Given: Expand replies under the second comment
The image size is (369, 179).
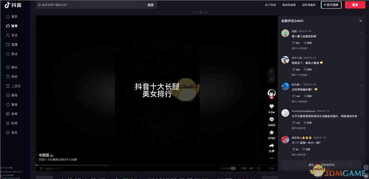Looking at the screenshot, I should coord(300,75).
